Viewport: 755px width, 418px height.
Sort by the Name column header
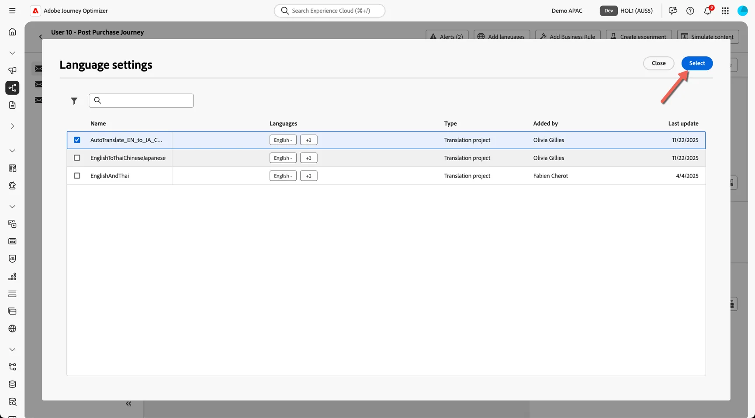pyautogui.click(x=98, y=123)
